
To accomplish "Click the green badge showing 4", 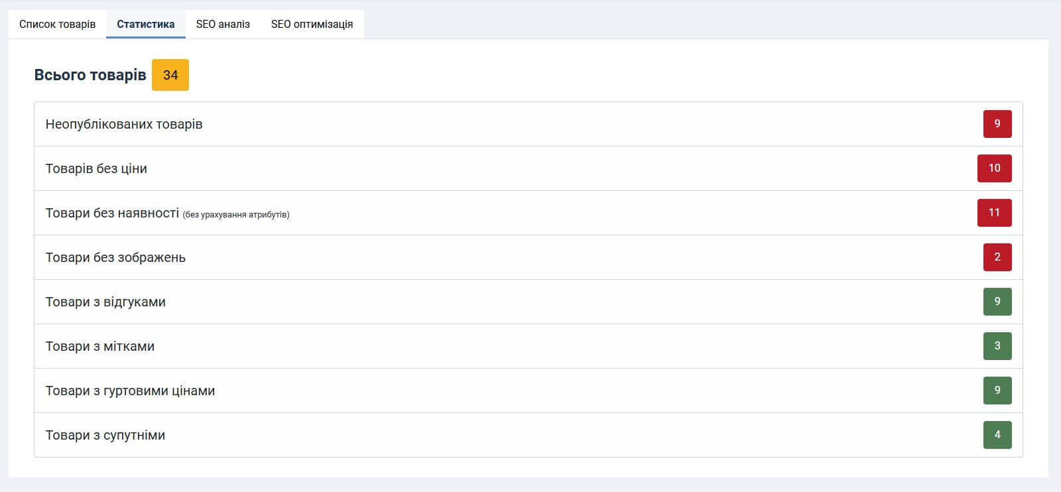I will click(997, 435).
